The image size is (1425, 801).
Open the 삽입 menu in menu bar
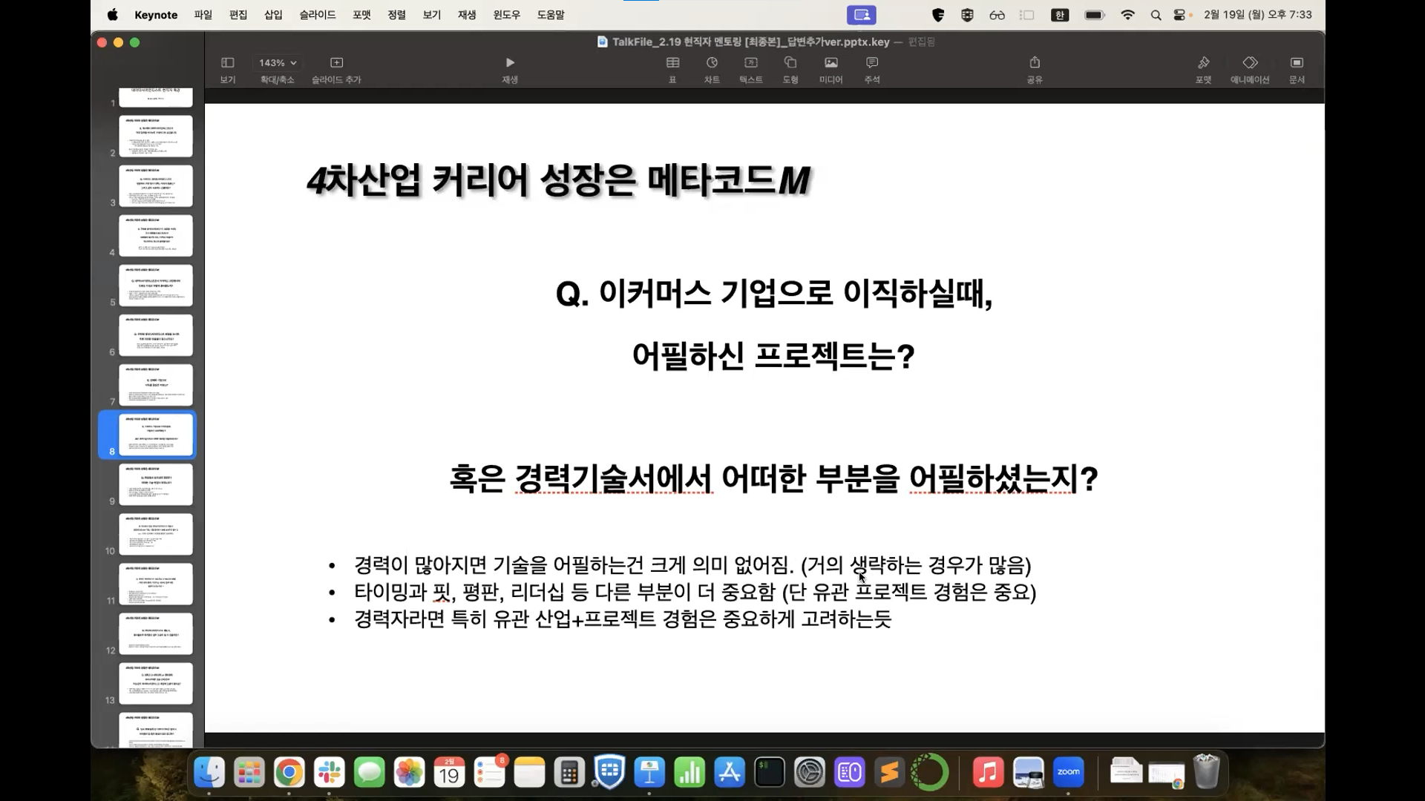click(273, 15)
